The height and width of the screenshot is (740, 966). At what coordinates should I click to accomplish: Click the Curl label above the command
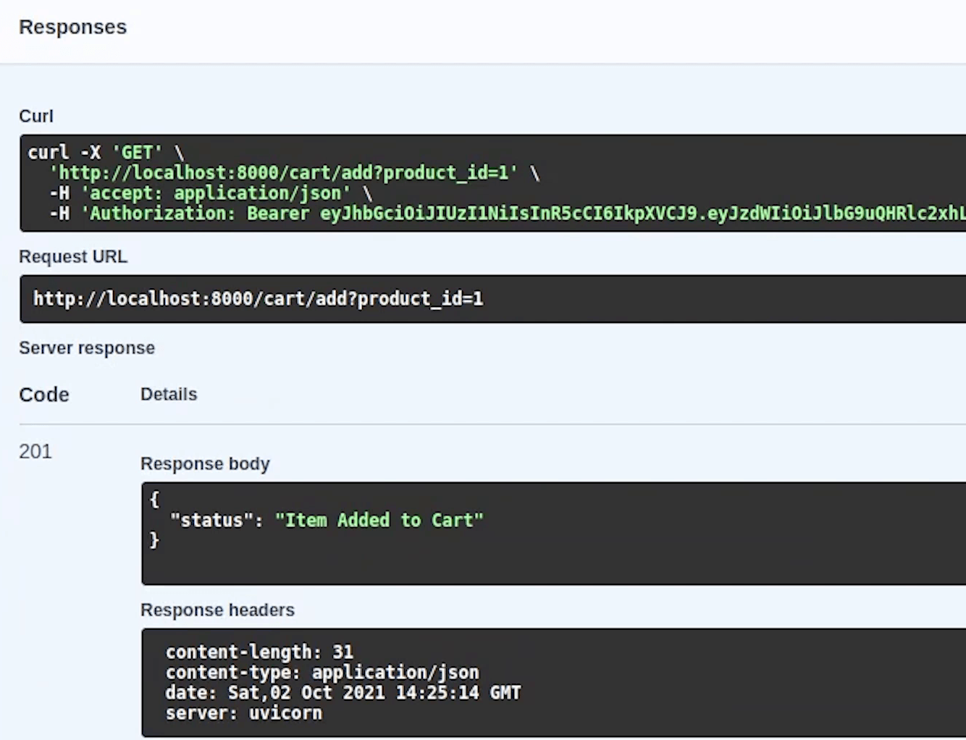(36, 117)
